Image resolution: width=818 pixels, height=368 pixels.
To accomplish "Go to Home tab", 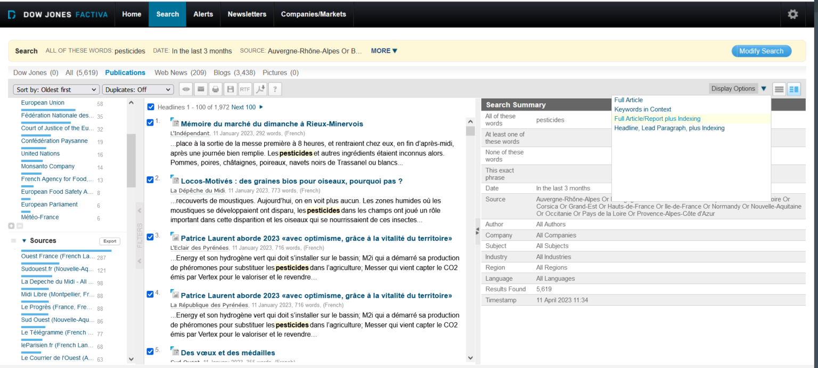I will 132,14.
